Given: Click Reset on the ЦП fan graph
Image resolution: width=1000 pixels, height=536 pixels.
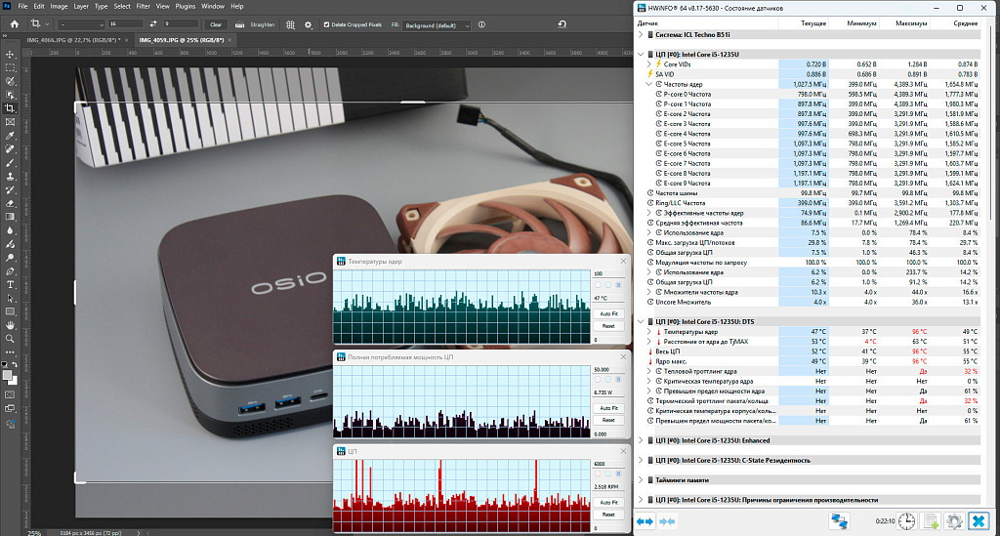Looking at the screenshot, I should tap(607, 514).
